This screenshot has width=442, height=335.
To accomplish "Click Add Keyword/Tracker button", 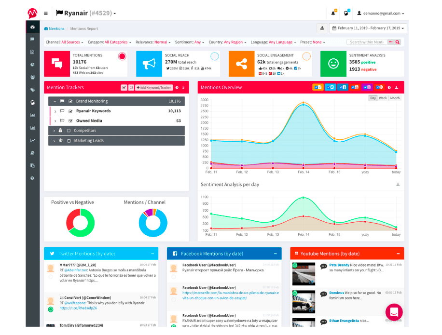I will [x=154, y=88].
